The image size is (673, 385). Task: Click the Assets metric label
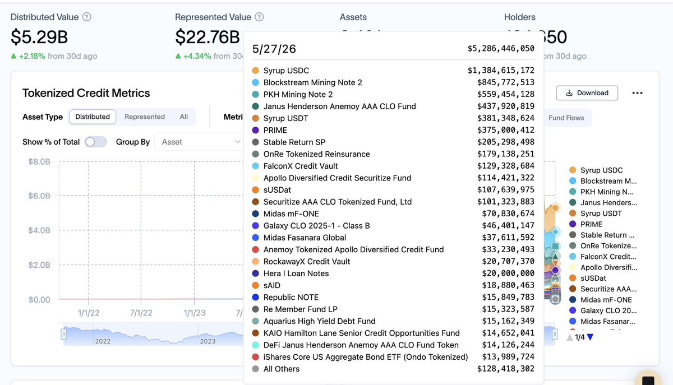pyautogui.click(x=353, y=17)
